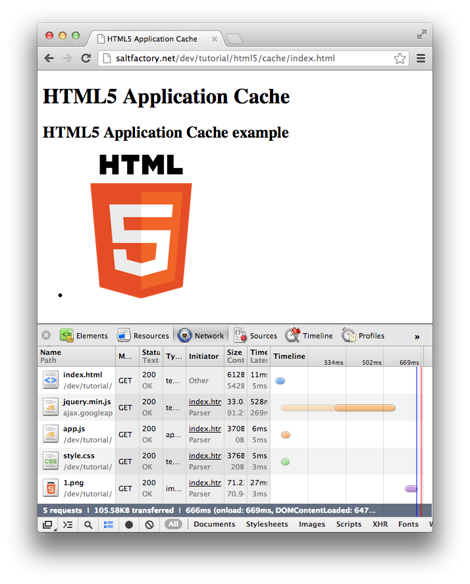Filter requests by Stylesheets

click(267, 524)
